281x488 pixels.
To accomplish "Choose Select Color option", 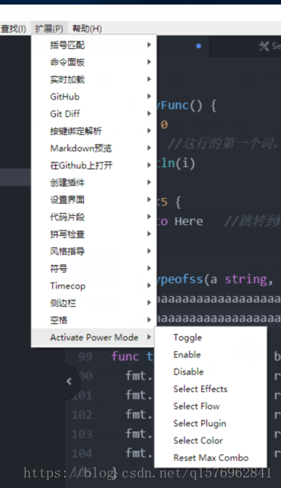I will click(211, 440).
